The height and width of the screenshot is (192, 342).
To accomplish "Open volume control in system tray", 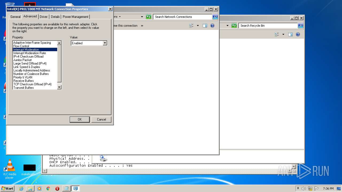I will click(x=304, y=189).
